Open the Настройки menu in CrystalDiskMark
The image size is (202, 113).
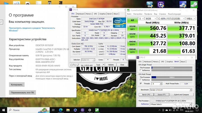[138, 14]
